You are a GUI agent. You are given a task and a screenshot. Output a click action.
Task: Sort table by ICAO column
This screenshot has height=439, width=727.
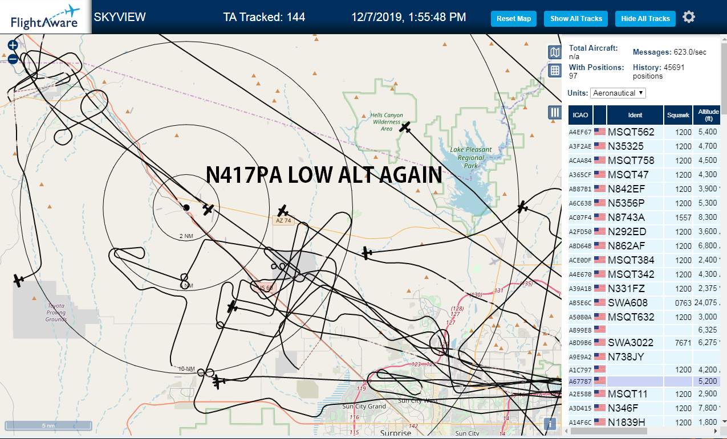pos(580,115)
